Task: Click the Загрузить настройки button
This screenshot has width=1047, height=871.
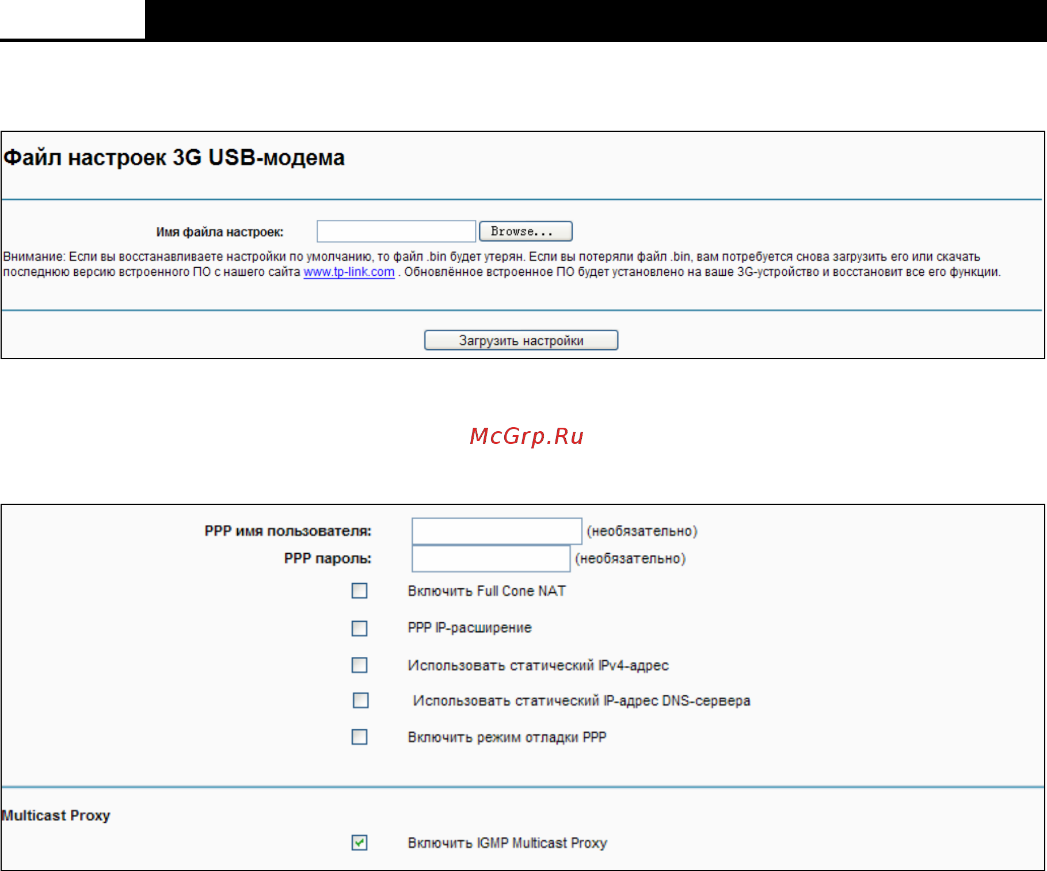Action: [521, 340]
